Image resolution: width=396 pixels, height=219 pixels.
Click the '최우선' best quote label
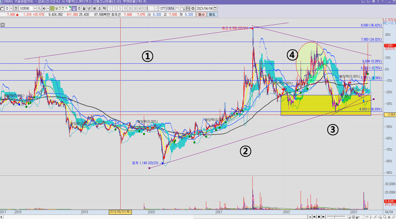116,14
